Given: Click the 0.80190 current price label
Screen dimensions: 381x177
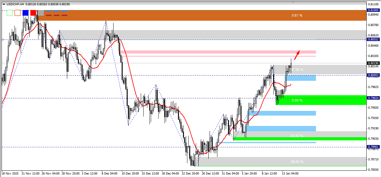Looking at the screenshot, I should point(373,63).
